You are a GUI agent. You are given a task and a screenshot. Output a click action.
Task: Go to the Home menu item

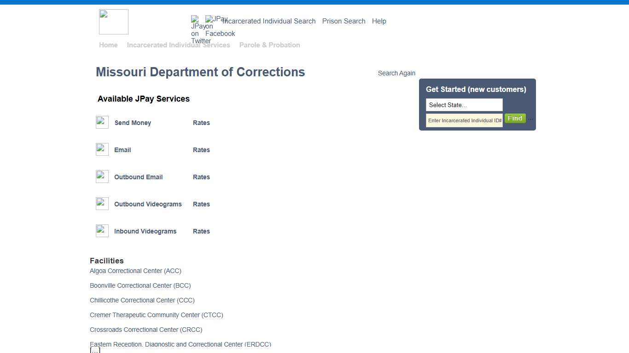(108, 45)
